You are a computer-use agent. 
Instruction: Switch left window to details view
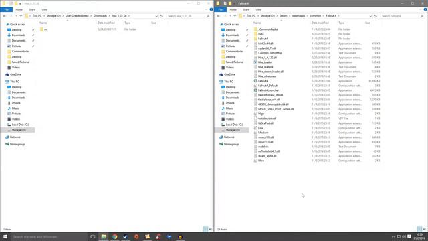coord(205,229)
